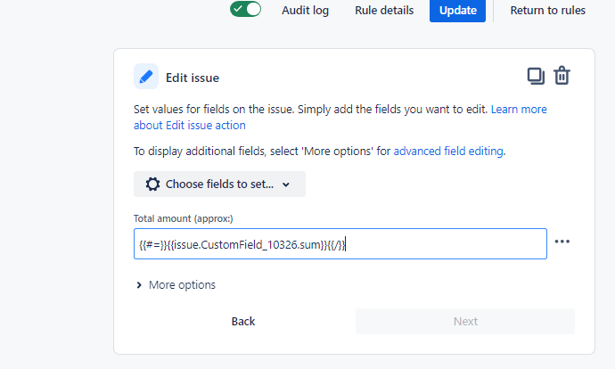This screenshot has height=369, width=615.
Task: Click the Edit issue pencil icon
Action: tap(146, 77)
